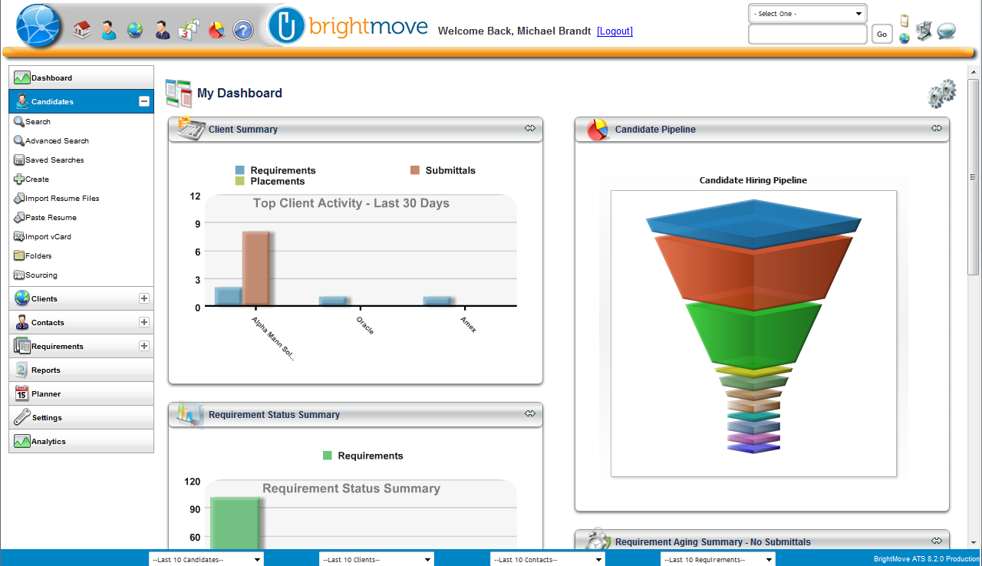Click the Go button

(882, 34)
